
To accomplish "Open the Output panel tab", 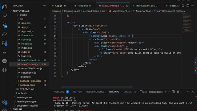I will [x=78, y=92].
